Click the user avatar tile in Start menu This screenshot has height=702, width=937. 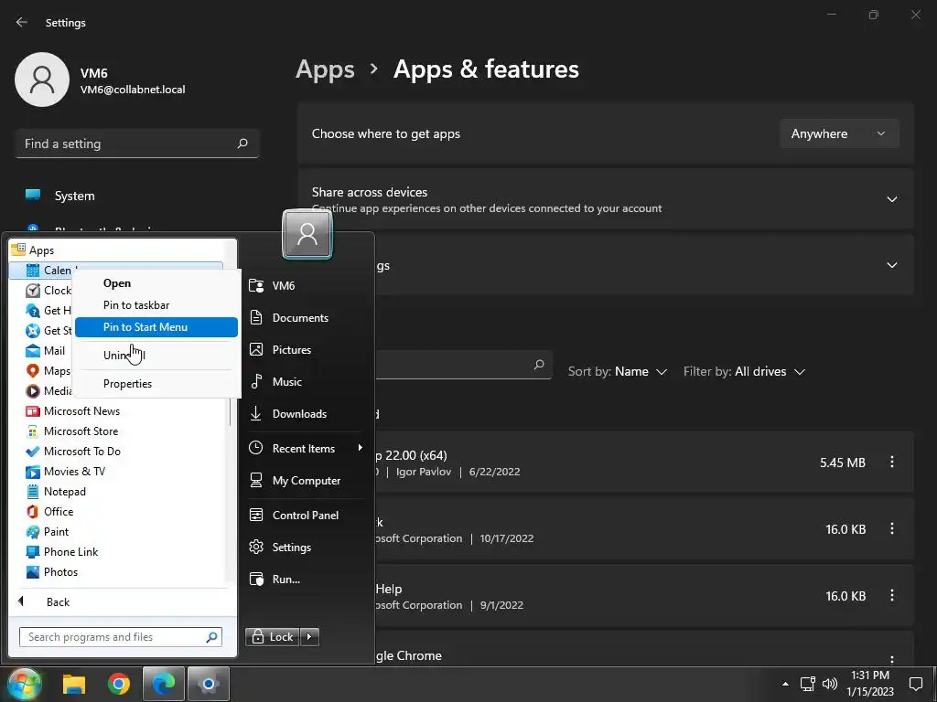click(x=307, y=234)
